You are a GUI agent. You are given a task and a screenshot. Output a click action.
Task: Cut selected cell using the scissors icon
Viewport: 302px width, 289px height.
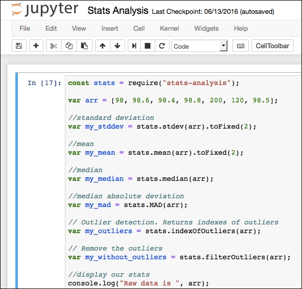(54, 46)
